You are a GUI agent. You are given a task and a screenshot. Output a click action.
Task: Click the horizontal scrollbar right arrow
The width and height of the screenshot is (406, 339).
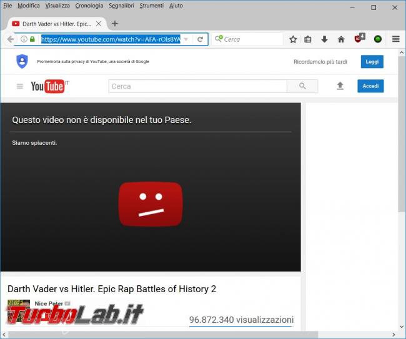[x=394, y=335]
